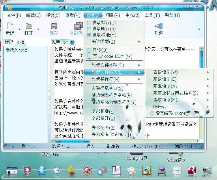Select 没有编码 (None) radio option
The image size is (217, 180).
tap(152, 113)
